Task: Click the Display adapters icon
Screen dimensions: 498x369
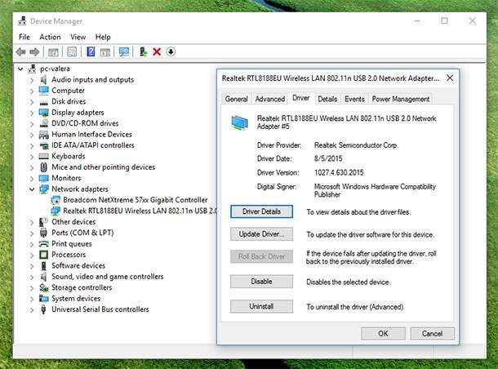Action: tap(43, 113)
